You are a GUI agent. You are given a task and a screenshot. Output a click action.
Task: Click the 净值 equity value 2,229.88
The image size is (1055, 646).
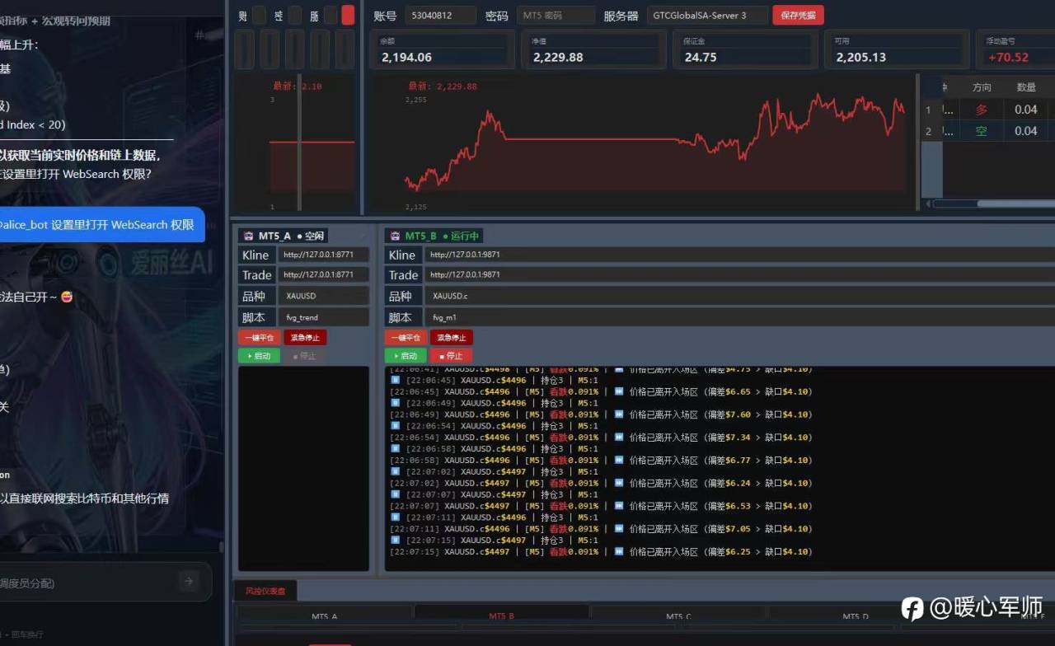pos(558,57)
